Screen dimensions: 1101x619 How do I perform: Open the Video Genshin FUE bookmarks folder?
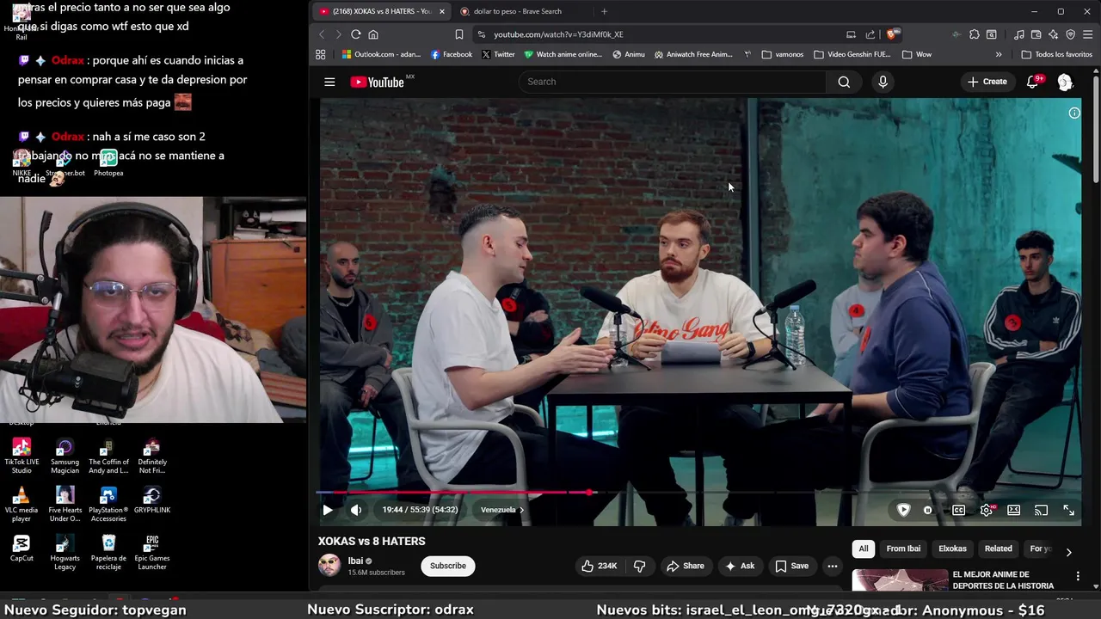[852, 54]
